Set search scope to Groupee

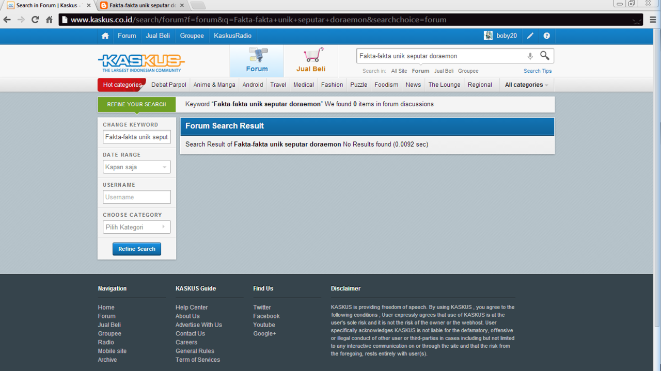coord(468,71)
